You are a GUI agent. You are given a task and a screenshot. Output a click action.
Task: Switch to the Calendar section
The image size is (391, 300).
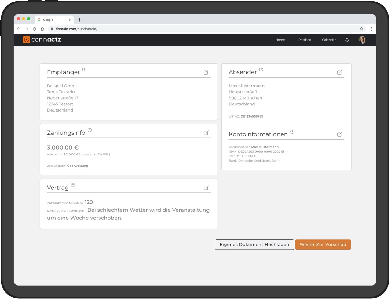(329, 40)
